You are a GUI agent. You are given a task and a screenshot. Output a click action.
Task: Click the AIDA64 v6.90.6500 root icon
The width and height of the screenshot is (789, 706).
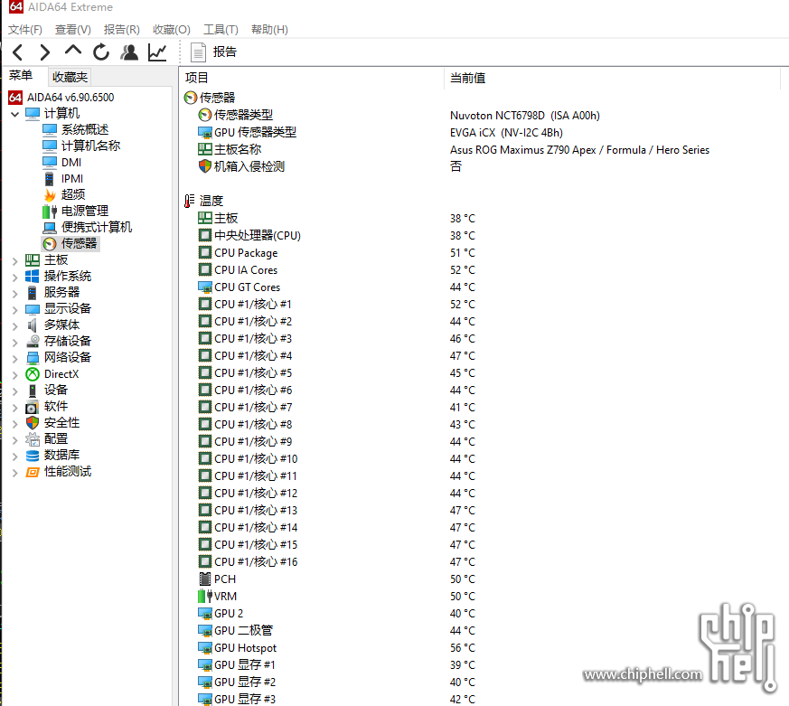[15, 97]
